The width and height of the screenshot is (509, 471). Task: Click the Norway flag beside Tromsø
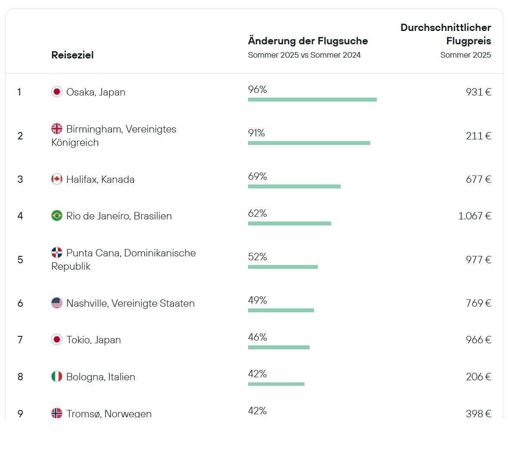[57, 413]
